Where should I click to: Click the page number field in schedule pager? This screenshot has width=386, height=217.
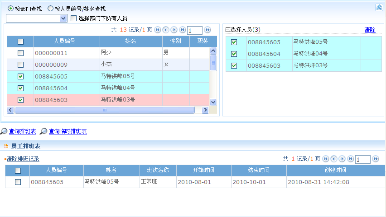362,159
